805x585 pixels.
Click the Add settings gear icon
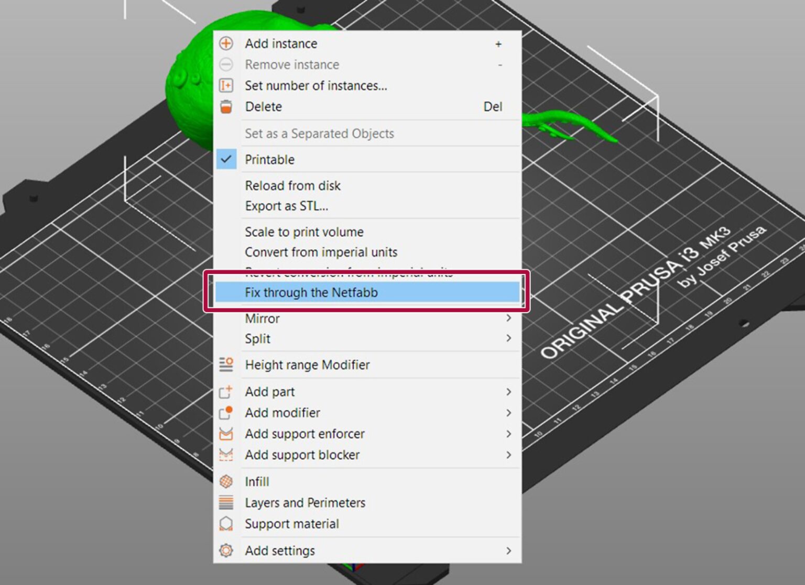(226, 550)
